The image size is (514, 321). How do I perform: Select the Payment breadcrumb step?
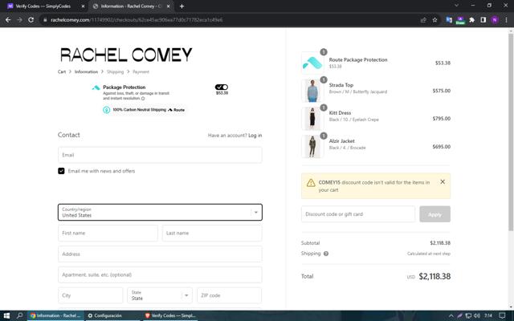point(141,71)
